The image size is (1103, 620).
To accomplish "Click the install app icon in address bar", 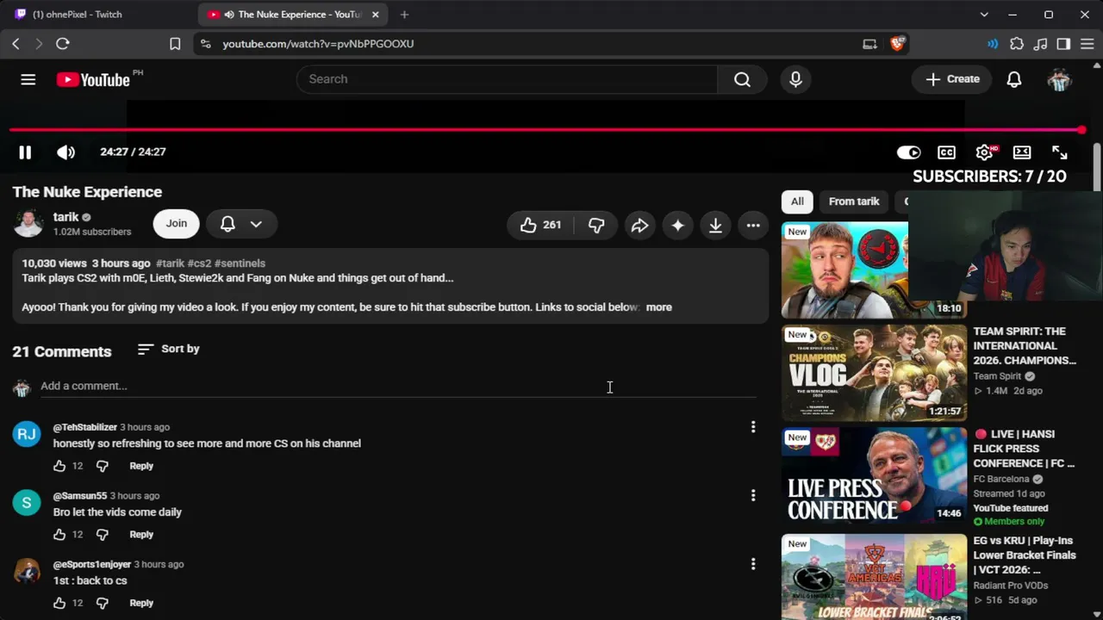I will click(870, 44).
